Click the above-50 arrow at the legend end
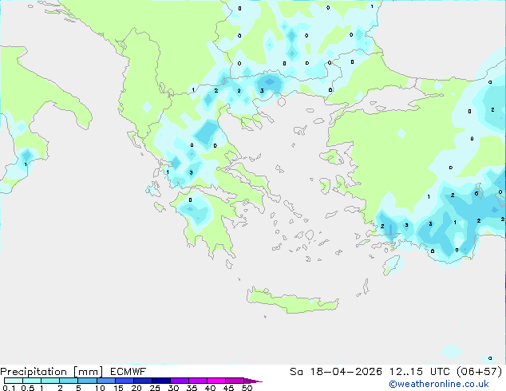 (x=253, y=381)
